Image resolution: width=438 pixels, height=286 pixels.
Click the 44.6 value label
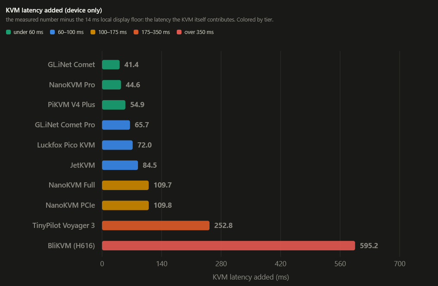[x=133, y=85]
